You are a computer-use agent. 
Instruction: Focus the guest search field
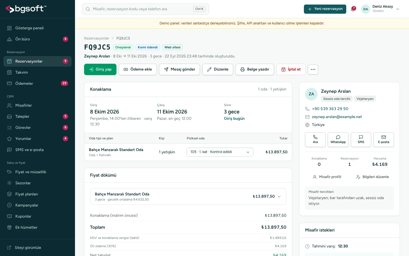pos(145,9)
